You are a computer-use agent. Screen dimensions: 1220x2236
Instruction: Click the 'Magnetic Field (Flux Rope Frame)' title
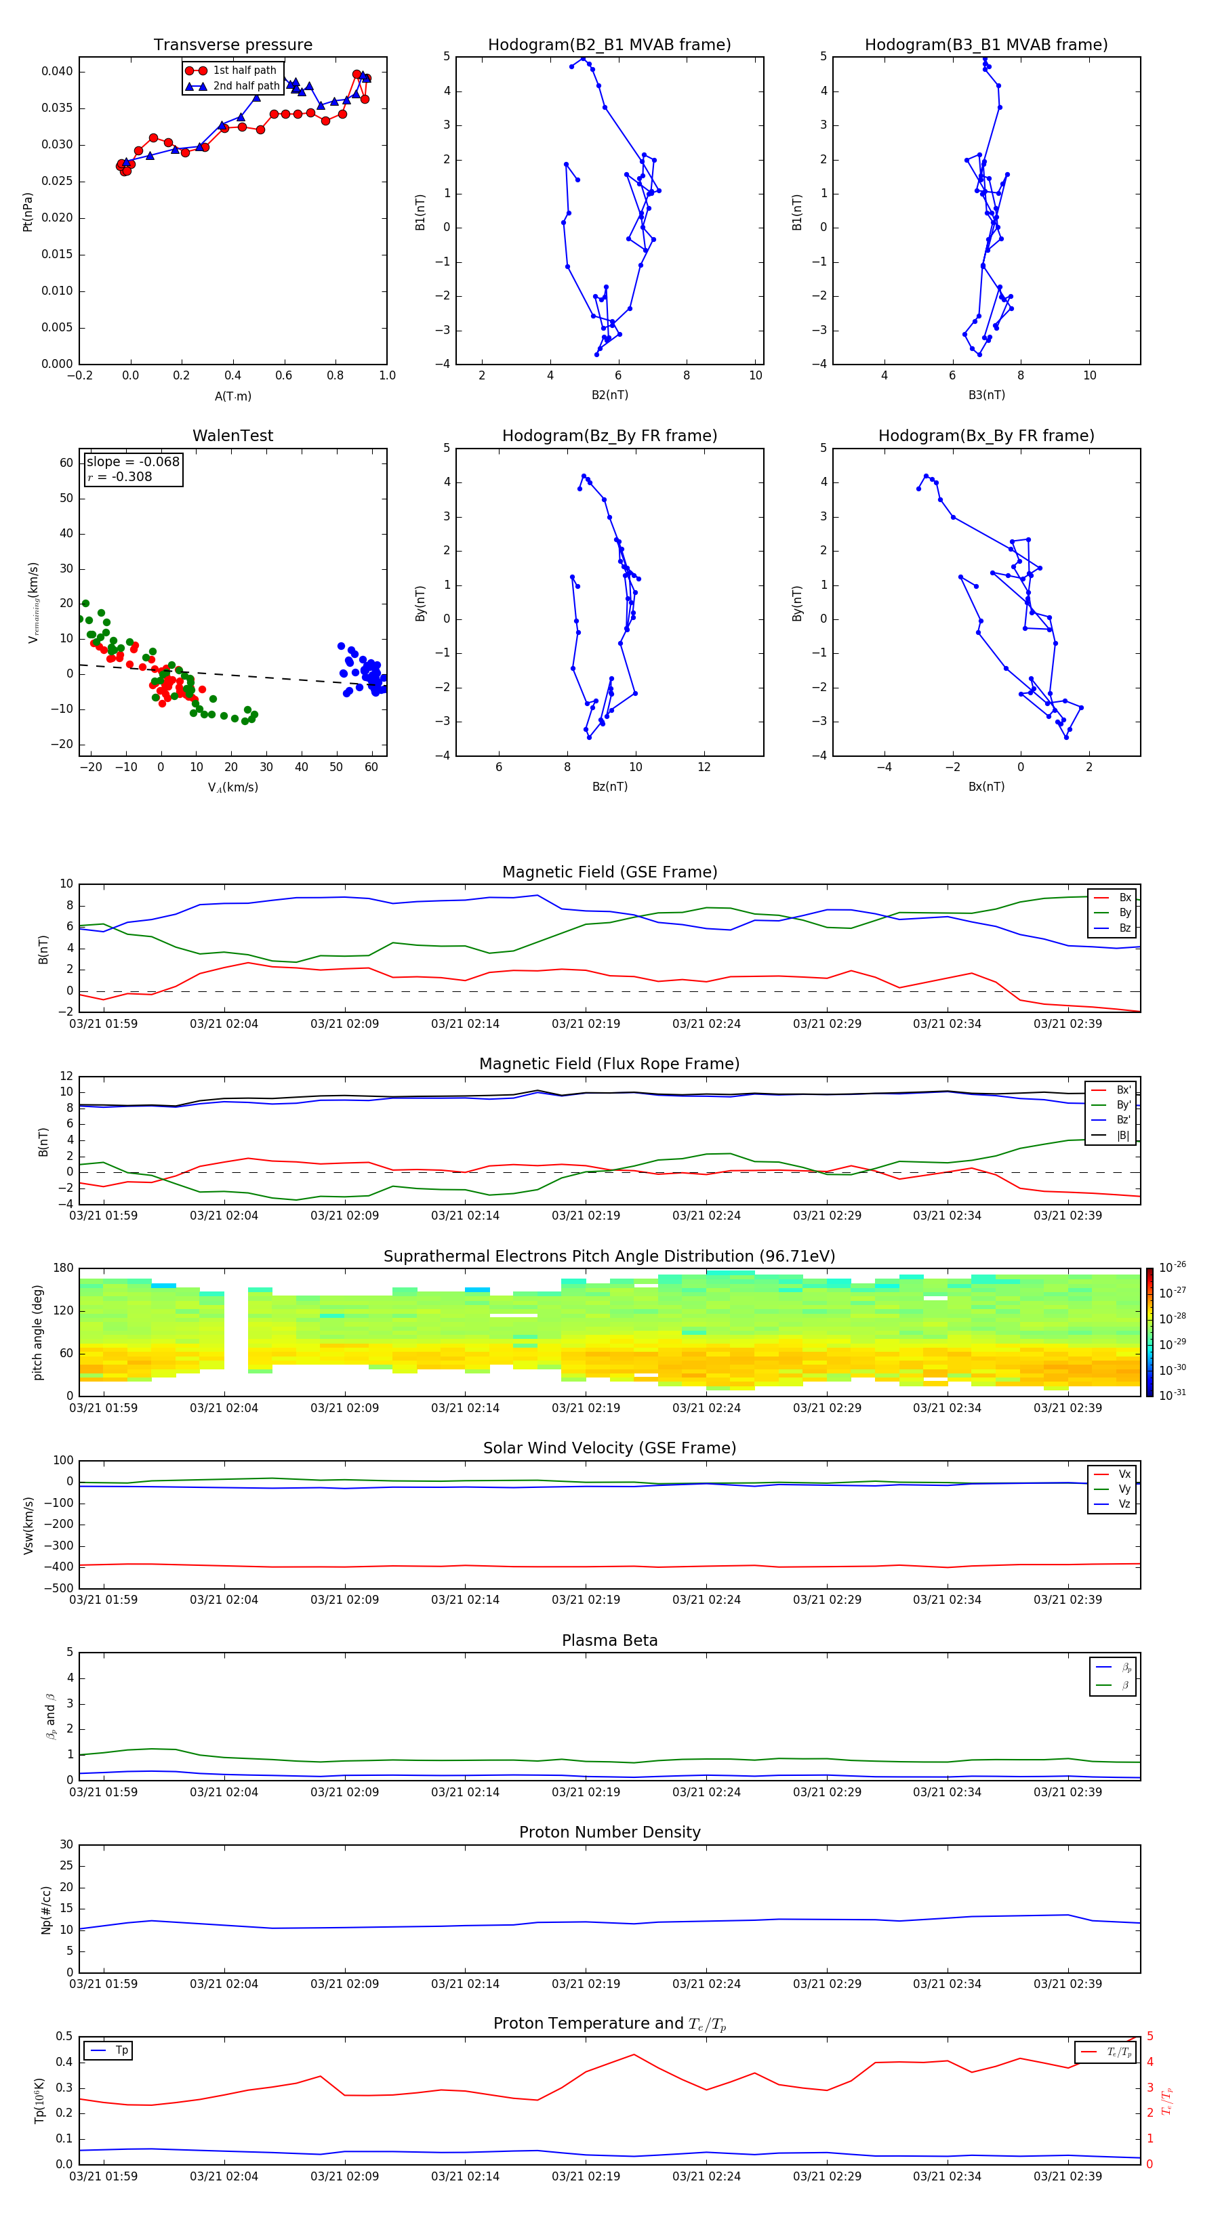point(609,1064)
